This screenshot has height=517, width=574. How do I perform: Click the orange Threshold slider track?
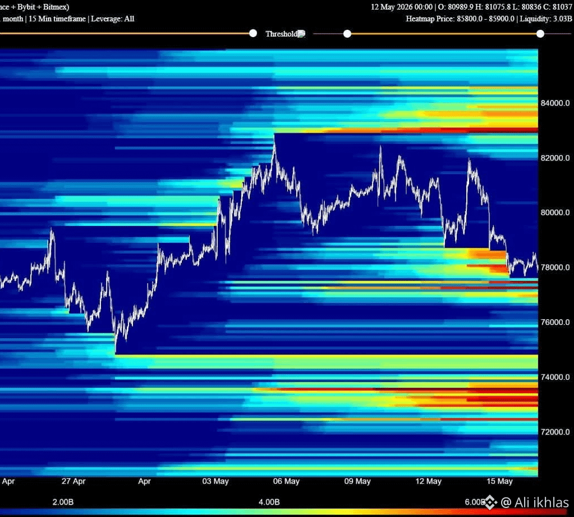(444, 34)
